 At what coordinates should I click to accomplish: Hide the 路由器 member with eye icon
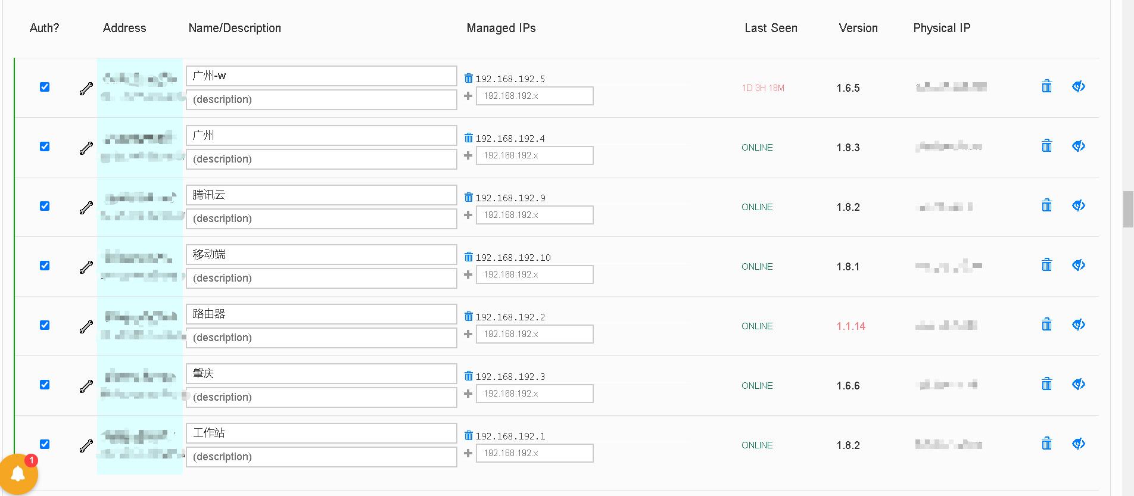click(x=1079, y=325)
